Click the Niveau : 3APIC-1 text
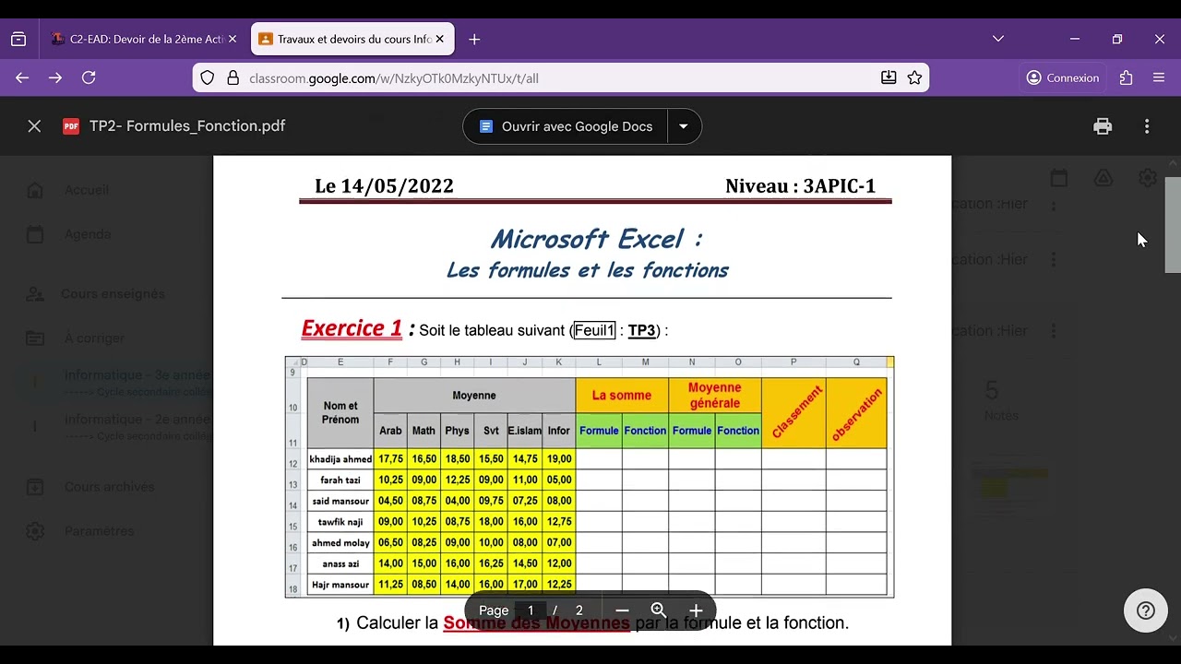The width and height of the screenshot is (1181, 664). [x=800, y=186]
